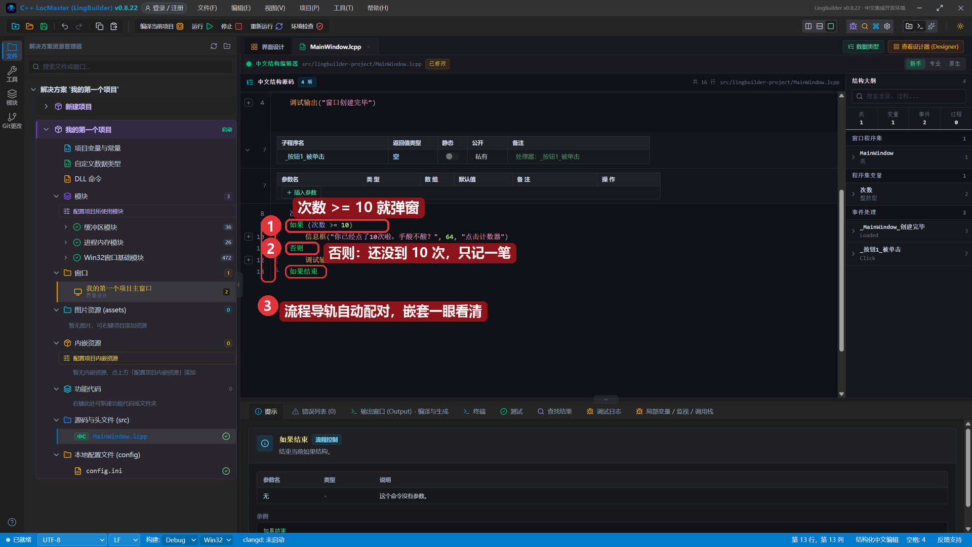Refresh the solution explorer
This screenshot has width=972, height=547.
pyautogui.click(x=214, y=46)
